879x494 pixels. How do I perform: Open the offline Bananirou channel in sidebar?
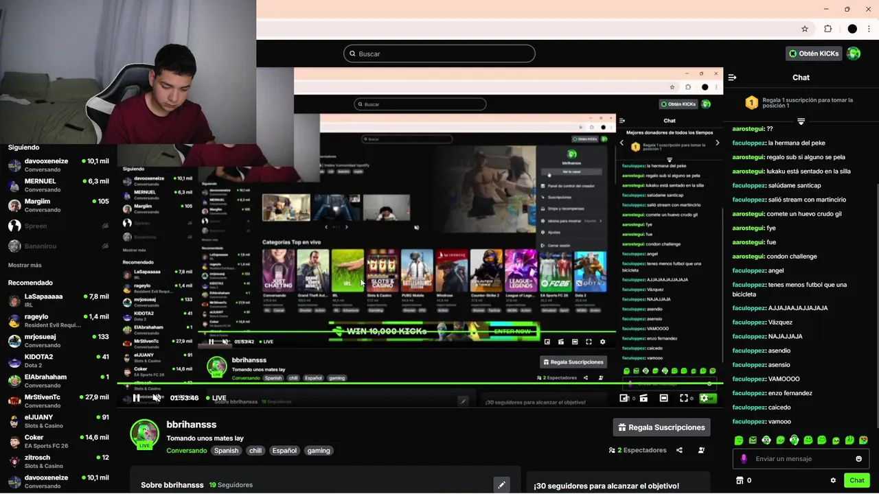pyautogui.click(x=58, y=246)
